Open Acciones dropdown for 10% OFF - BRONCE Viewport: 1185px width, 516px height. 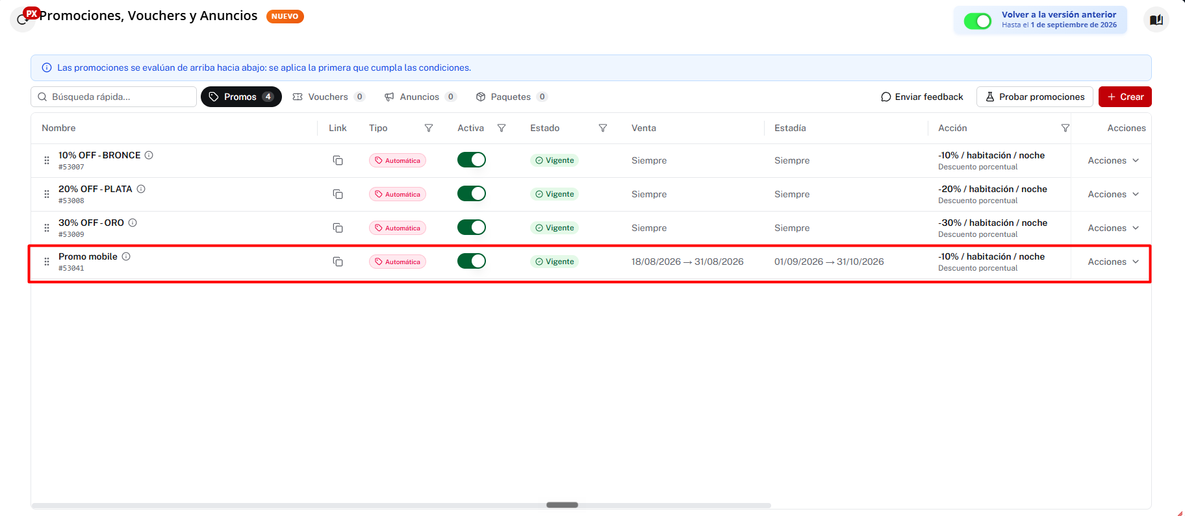1114,160
